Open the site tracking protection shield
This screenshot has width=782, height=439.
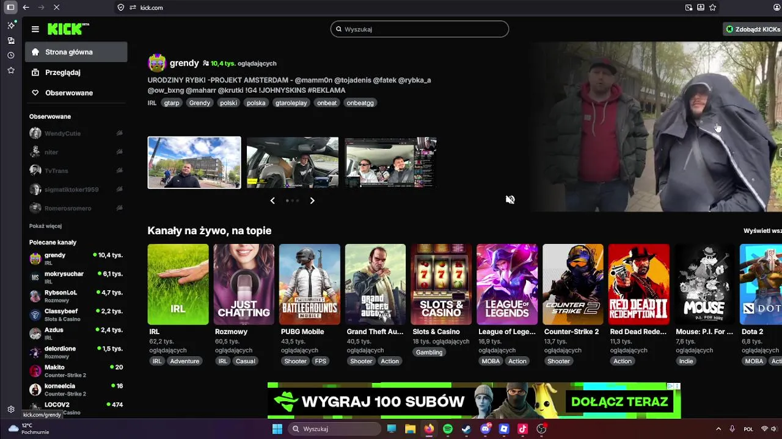120,7
